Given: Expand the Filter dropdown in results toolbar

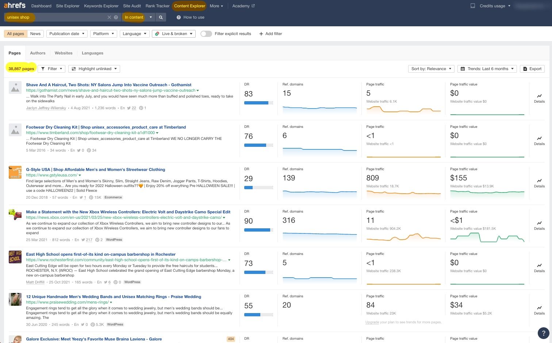Looking at the screenshot, I should [51, 69].
